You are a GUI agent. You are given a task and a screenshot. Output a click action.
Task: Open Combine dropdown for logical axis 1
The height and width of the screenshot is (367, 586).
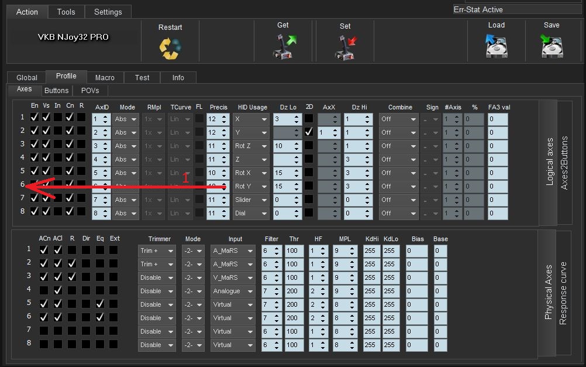pos(398,119)
